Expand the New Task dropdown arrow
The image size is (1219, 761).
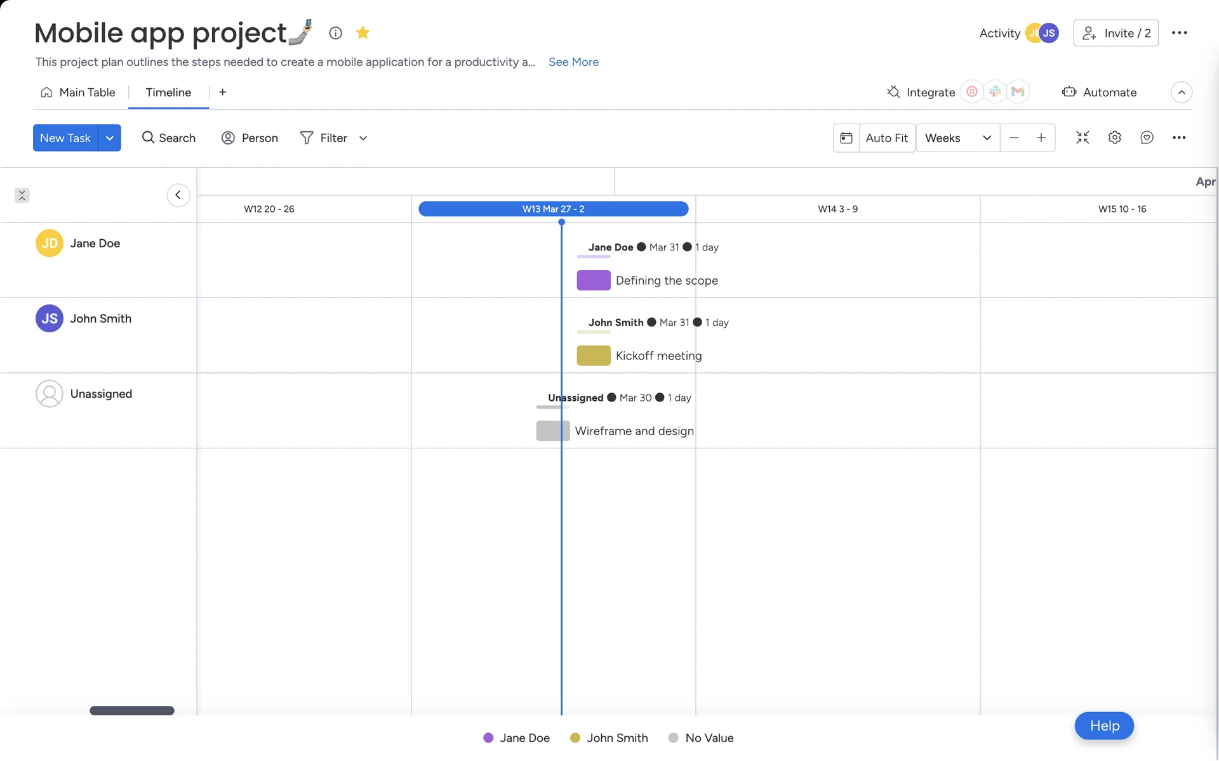point(110,138)
